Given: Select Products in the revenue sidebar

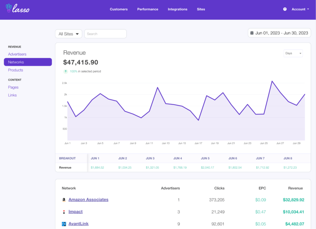Looking at the screenshot, I should [x=15, y=70].
